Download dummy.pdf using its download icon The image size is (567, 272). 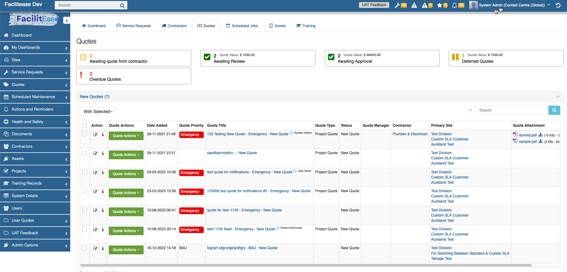point(540,135)
